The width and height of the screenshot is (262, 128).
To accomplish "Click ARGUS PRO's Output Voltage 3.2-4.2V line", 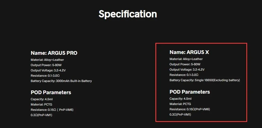I will pos(48,70).
